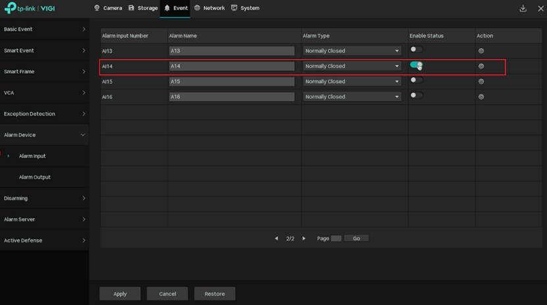The image size is (547, 305).
Task: Click the AI15 action settings gear icon
Action: coord(481,82)
